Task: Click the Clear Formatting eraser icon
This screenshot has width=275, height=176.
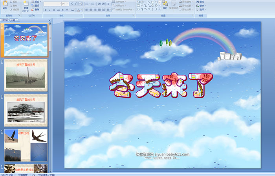Action: pos(80,4)
